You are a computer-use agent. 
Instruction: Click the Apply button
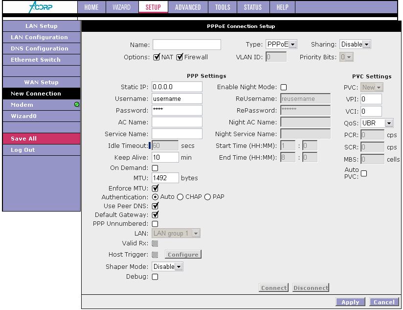tap(350, 302)
